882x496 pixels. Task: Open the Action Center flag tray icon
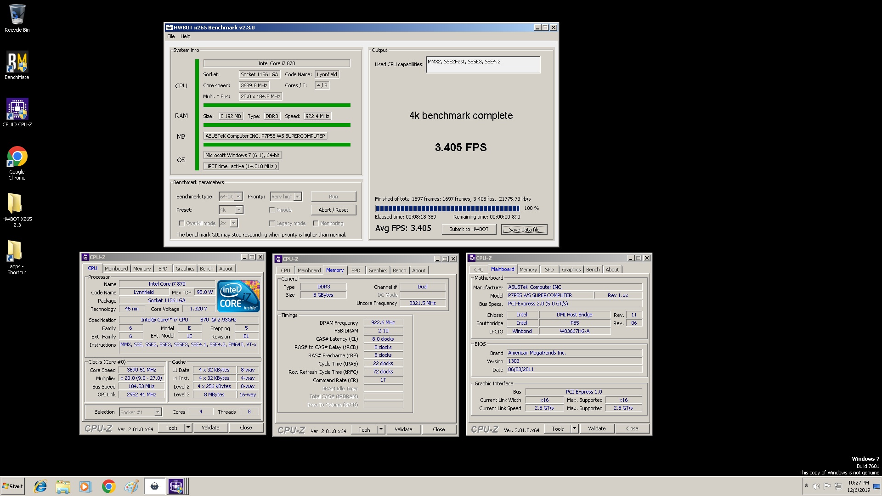[x=827, y=486]
